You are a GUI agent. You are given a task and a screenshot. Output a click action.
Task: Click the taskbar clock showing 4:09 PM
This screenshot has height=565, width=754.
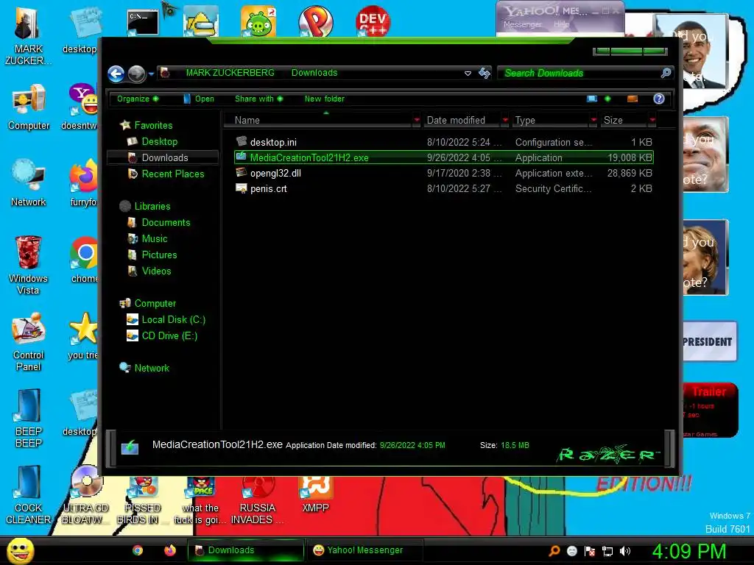(688, 551)
